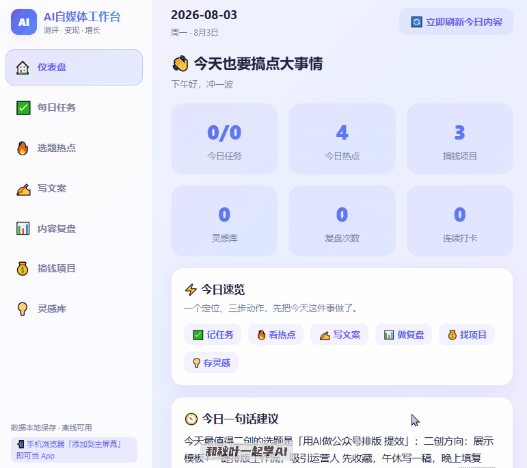Viewport: 527px width, 468px height.
Task: Click the flame icon beside 选题热点
Action: click(23, 148)
